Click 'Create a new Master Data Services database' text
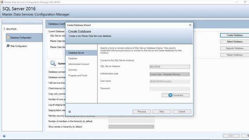 pos(90,36)
